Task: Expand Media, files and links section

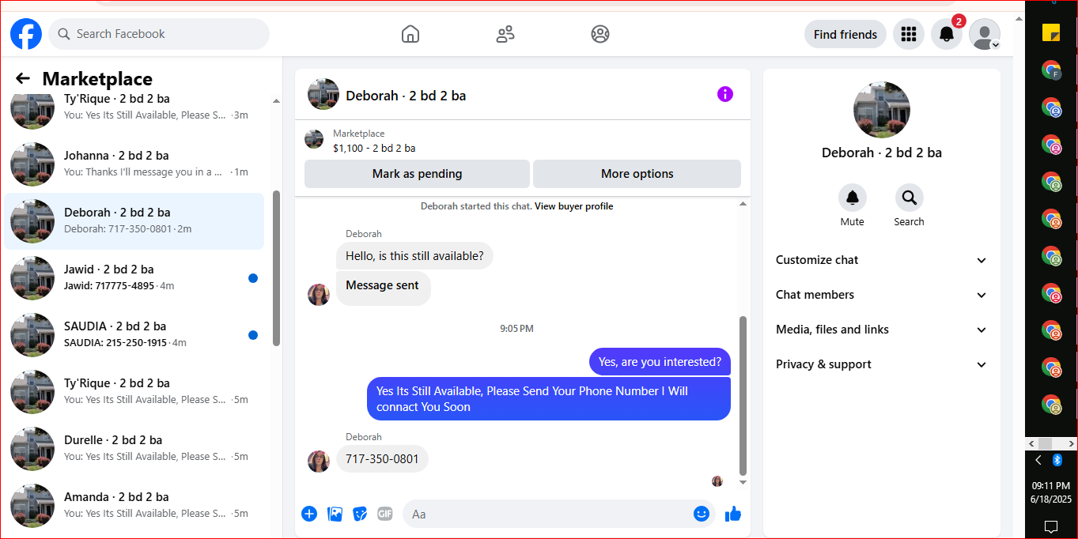Action: (881, 330)
